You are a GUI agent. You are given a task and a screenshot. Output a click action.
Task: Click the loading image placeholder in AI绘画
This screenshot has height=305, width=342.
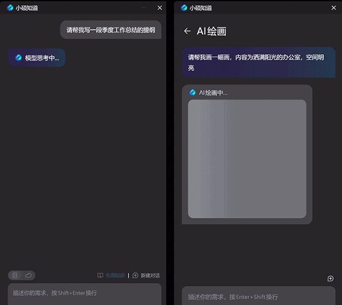point(247,159)
